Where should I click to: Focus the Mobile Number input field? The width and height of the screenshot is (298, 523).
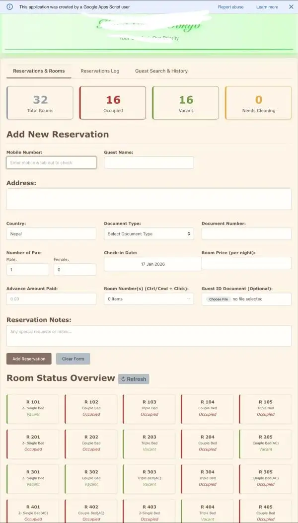[51, 162]
